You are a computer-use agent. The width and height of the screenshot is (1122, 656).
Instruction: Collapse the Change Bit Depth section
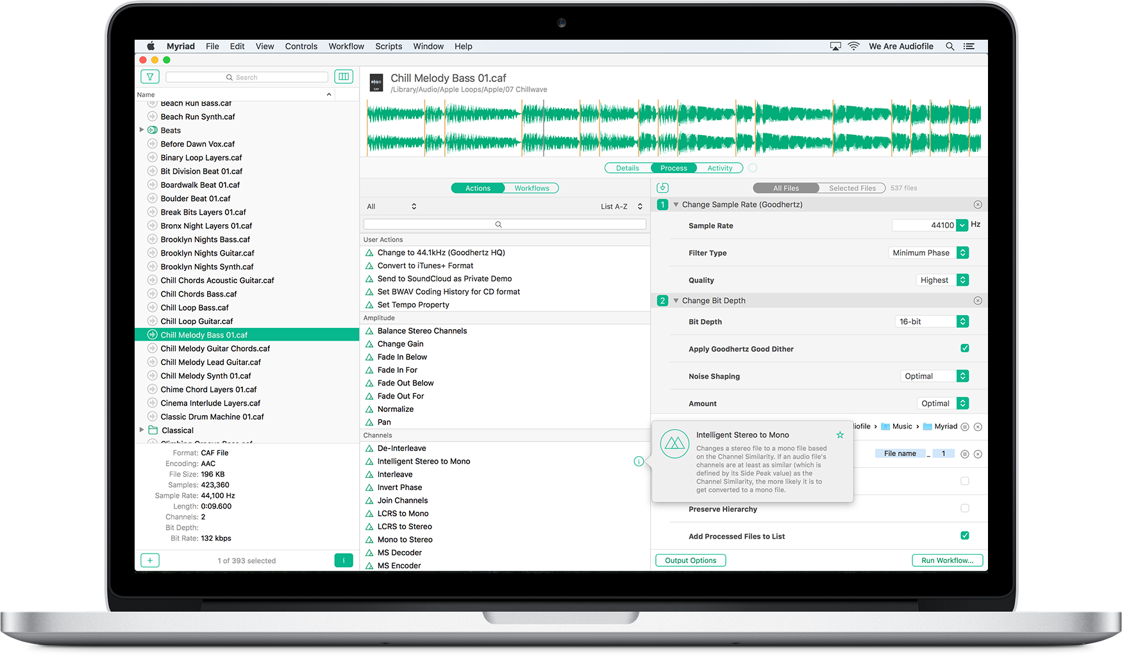pos(676,300)
